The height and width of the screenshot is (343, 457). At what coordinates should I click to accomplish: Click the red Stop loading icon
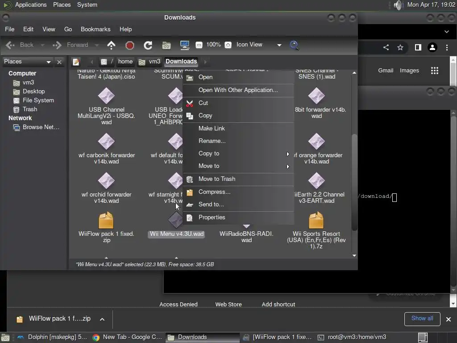(130, 45)
